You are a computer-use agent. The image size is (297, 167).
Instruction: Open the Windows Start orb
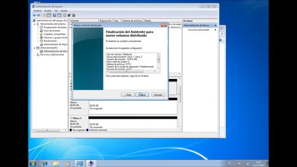[x=33, y=163]
